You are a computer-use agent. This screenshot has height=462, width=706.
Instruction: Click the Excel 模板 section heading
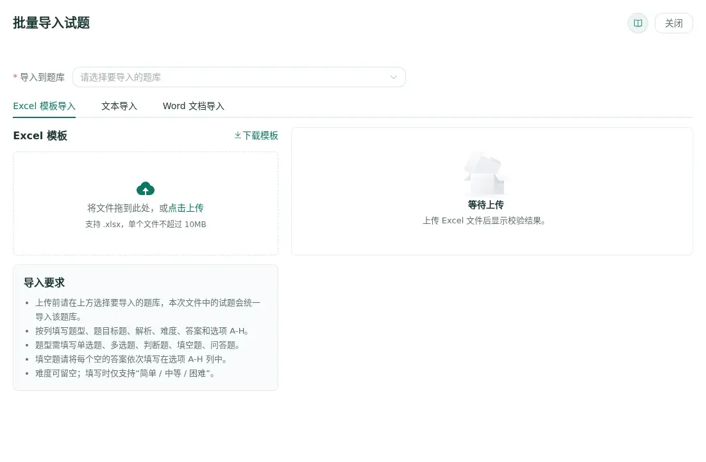(40, 135)
